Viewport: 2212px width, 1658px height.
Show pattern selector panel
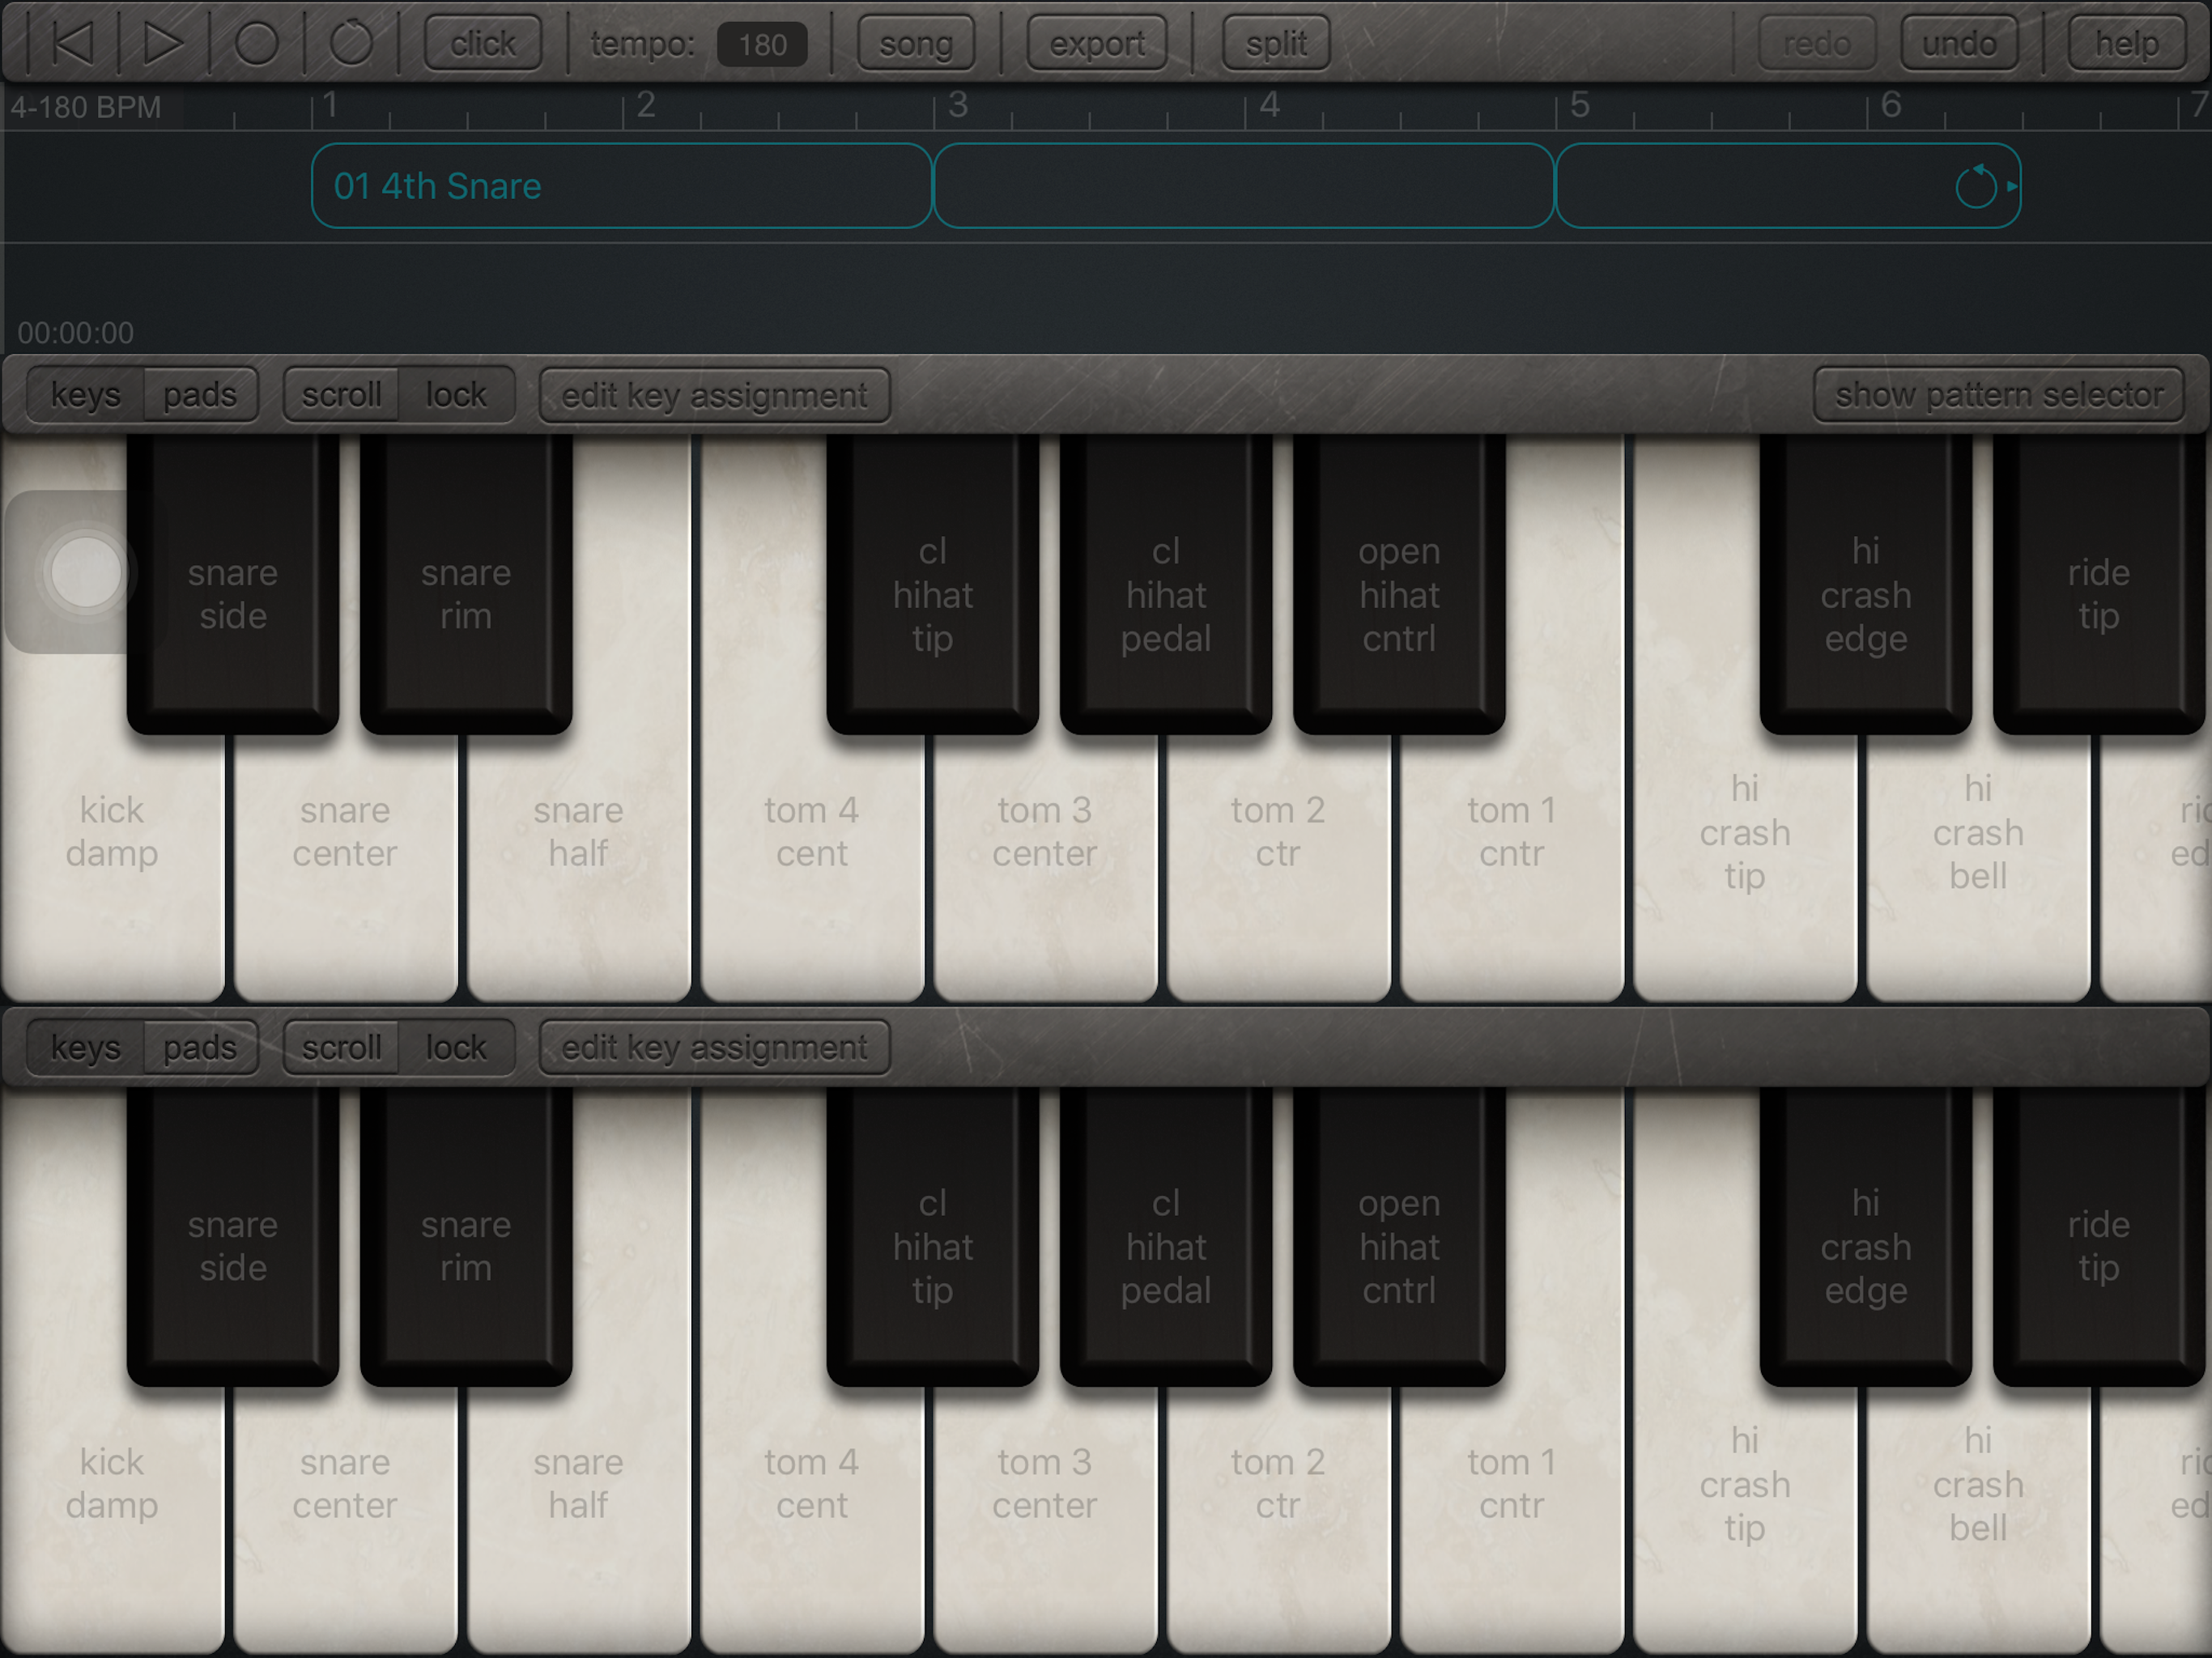[x=1998, y=395]
